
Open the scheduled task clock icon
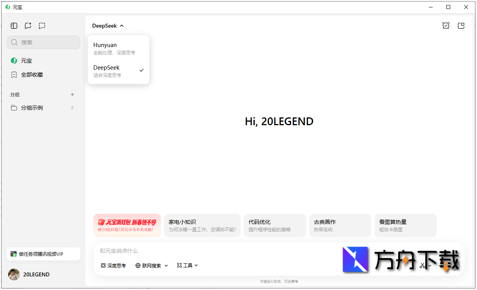point(446,26)
